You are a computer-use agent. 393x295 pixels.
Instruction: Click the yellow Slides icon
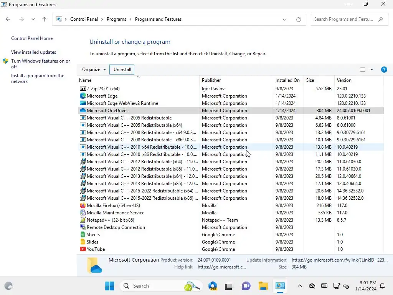pos(83,242)
